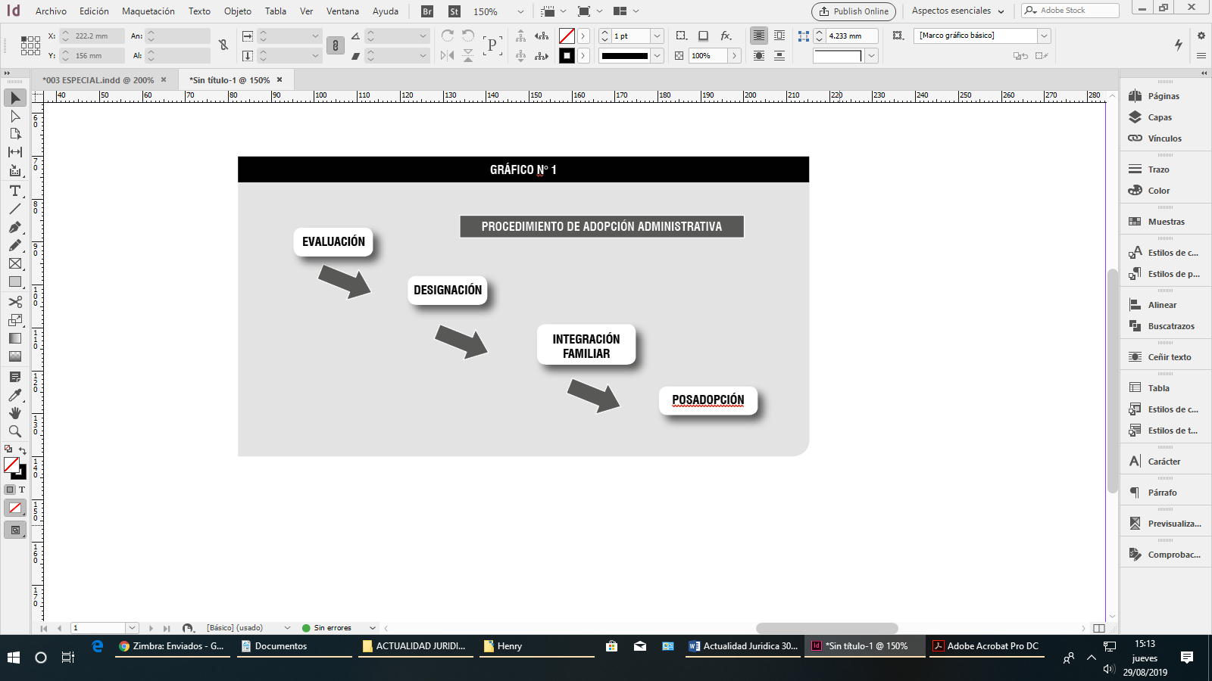This screenshot has width=1212, height=681.
Task: Click the Adobe Stock search field
Action: click(x=1070, y=11)
